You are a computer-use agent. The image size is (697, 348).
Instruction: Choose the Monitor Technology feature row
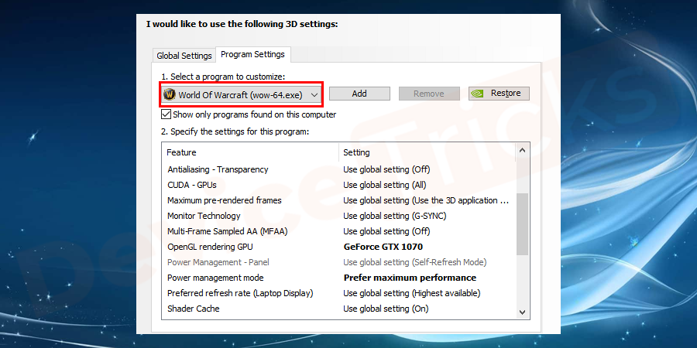click(204, 216)
